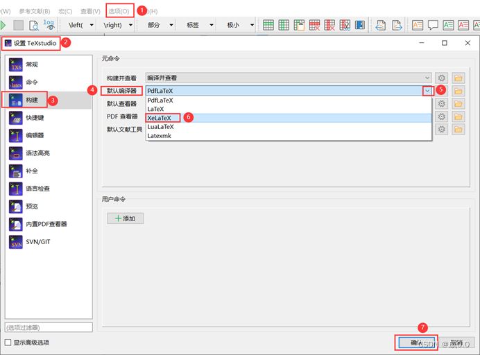This screenshot has height=355, width=480.
Task: Click the orange A text box icon
Action: (x=418, y=25)
